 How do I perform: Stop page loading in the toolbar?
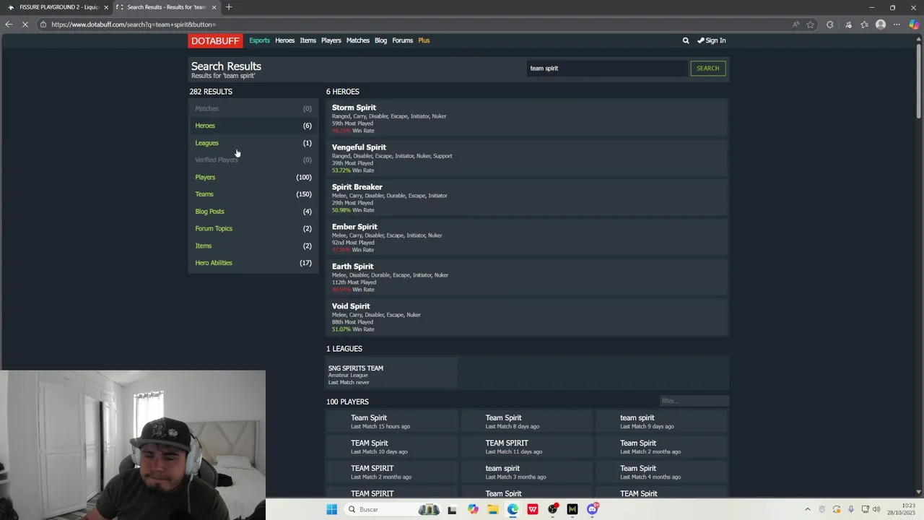(26, 25)
